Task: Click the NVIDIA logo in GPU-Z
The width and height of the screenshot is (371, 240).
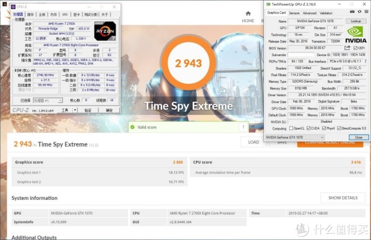Action: tap(356, 35)
